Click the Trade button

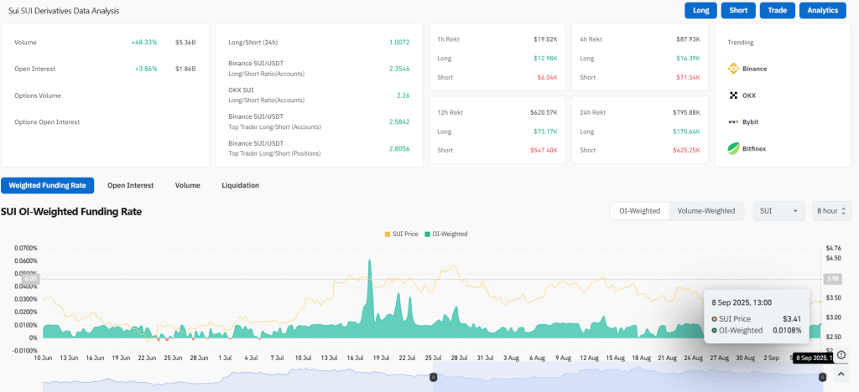(x=777, y=11)
